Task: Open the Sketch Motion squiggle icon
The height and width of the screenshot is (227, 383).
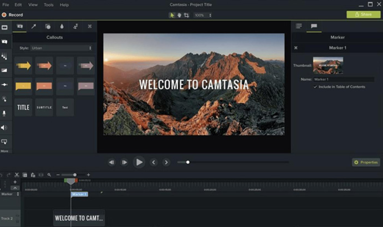Action: point(75,27)
